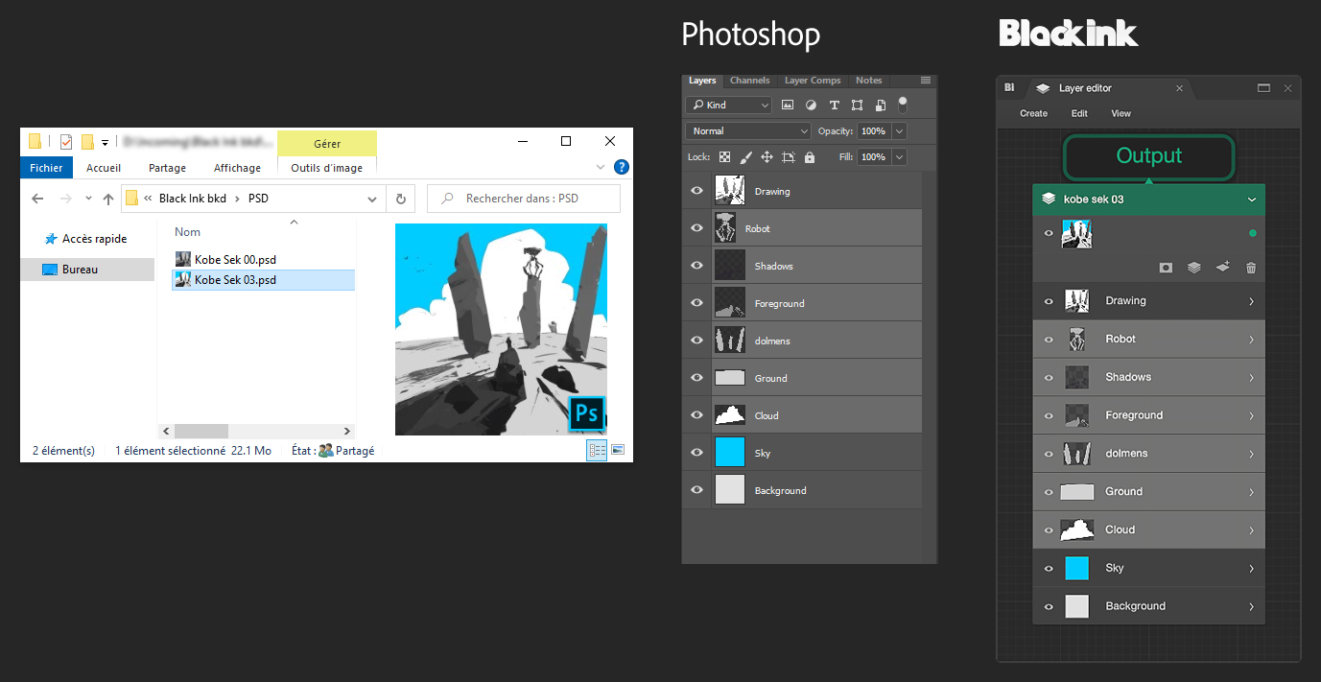Toggle visibility of dolmens layer in Black Ink
The width and height of the screenshot is (1321, 682).
(1048, 454)
